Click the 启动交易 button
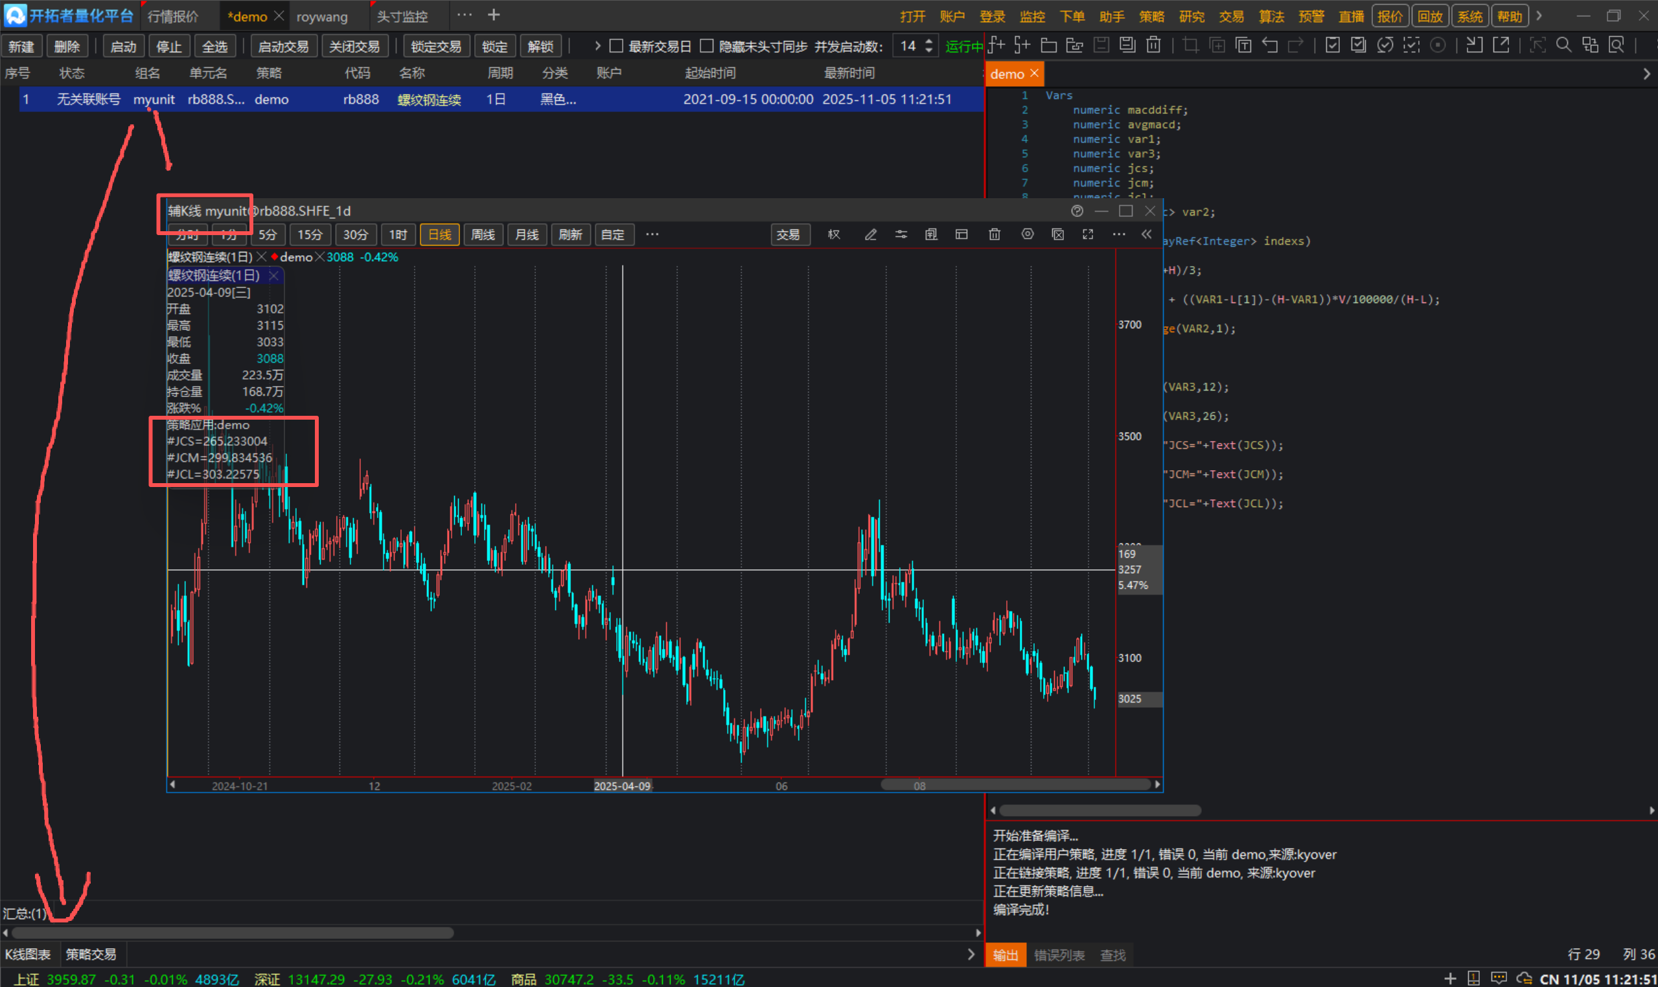Viewport: 1658px width, 987px height. pyautogui.click(x=282, y=47)
